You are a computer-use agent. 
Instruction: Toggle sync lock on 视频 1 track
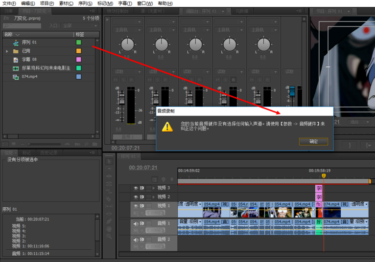142,206
